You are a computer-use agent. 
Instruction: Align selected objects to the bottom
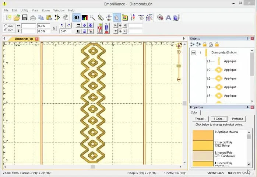125,31
